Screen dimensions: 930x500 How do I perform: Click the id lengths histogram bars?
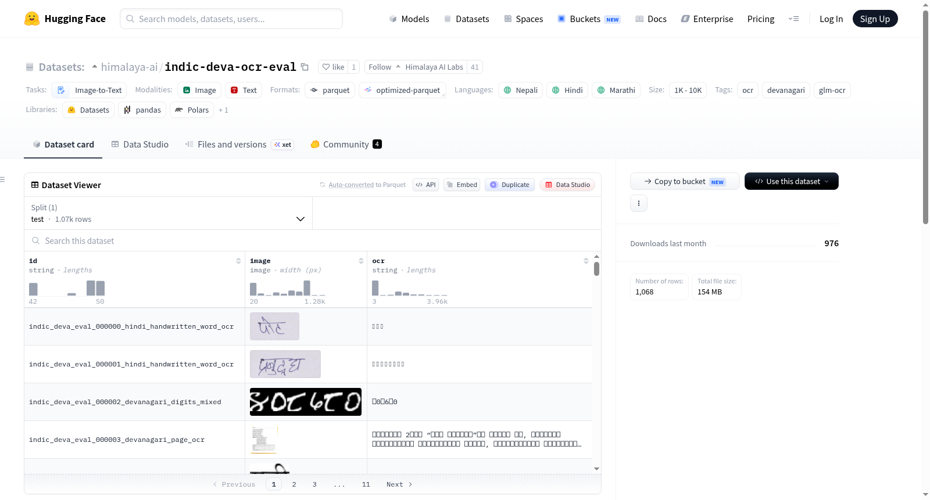click(x=67, y=288)
